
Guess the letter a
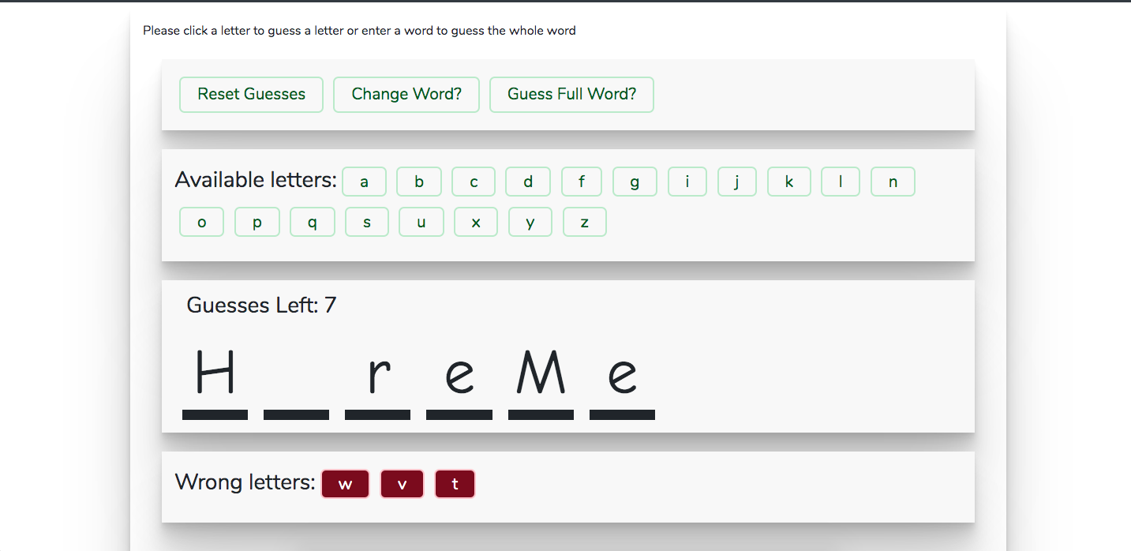[x=364, y=182]
